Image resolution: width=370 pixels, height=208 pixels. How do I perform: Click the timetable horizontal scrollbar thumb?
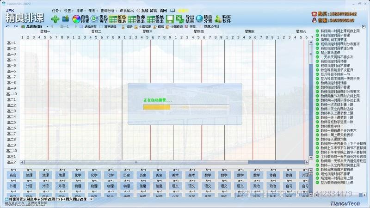[136, 162]
